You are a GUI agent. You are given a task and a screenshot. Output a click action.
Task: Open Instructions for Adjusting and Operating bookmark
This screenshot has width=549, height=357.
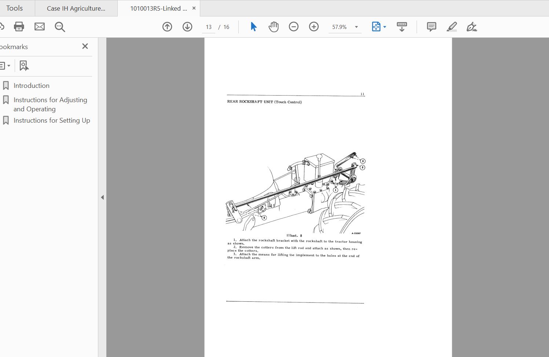50,104
